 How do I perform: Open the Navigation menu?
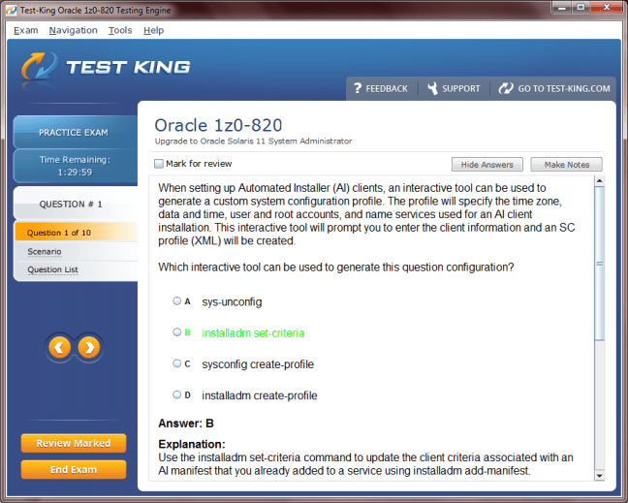pos(74,30)
